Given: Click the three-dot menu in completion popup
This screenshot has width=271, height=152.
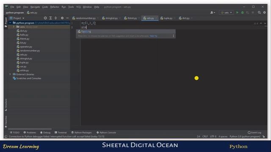Looking at the screenshot, I should pos(173,36).
